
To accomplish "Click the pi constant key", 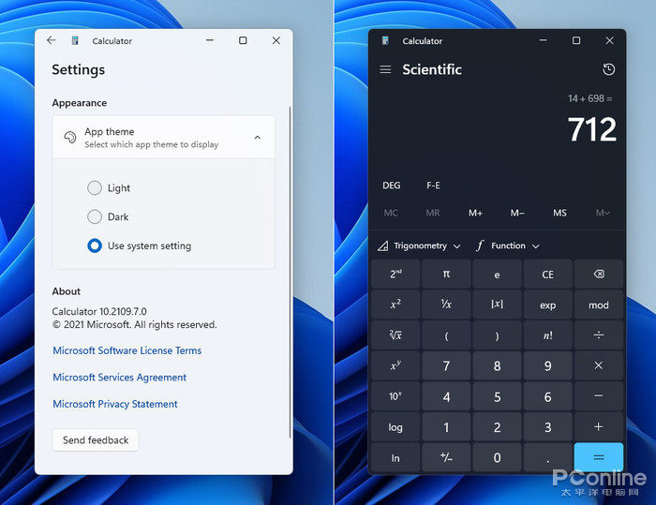I will [446, 274].
